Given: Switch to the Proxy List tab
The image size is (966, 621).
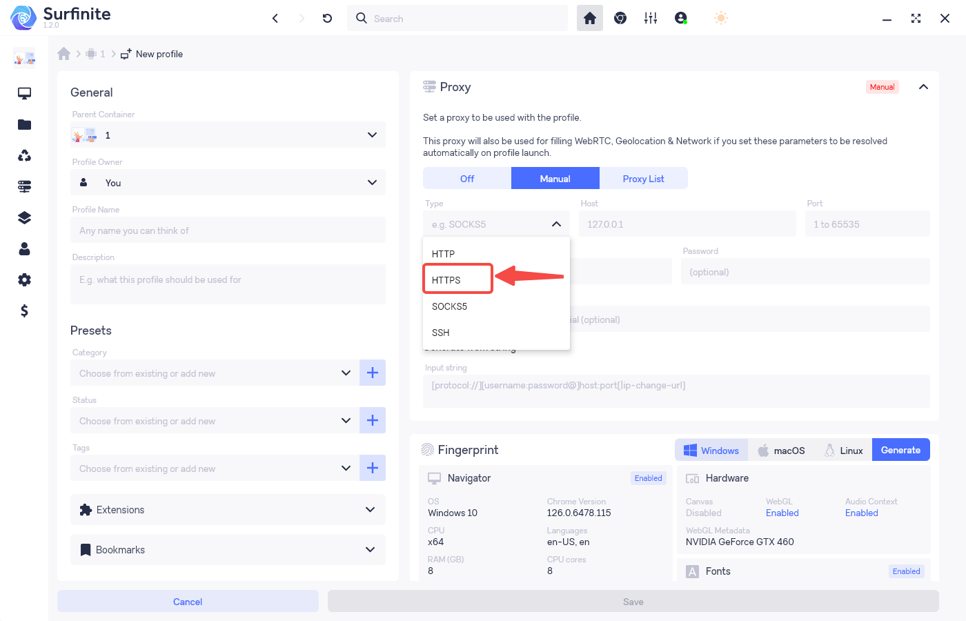Looking at the screenshot, I should [x=644, y=178].
